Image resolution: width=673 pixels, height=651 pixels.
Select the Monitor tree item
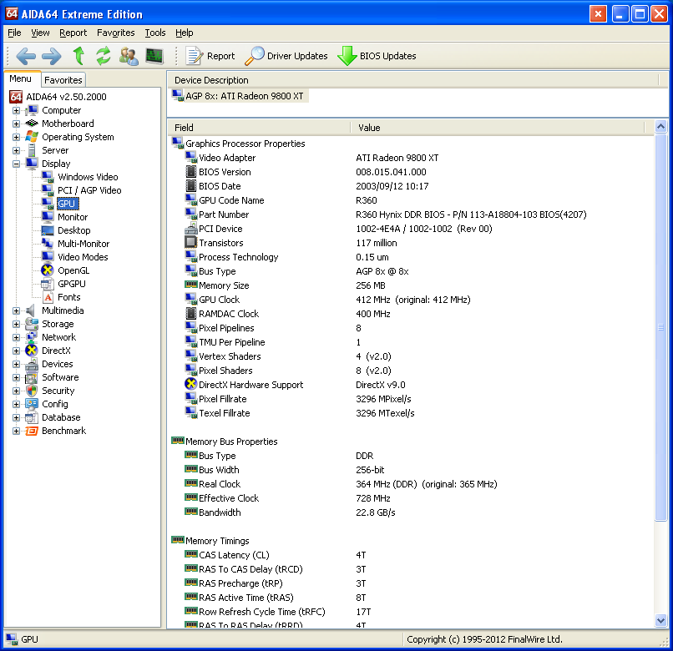coord(73,217)
